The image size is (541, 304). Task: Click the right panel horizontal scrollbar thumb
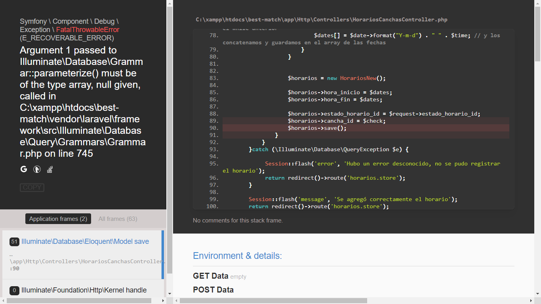click(x=273, y=301)
